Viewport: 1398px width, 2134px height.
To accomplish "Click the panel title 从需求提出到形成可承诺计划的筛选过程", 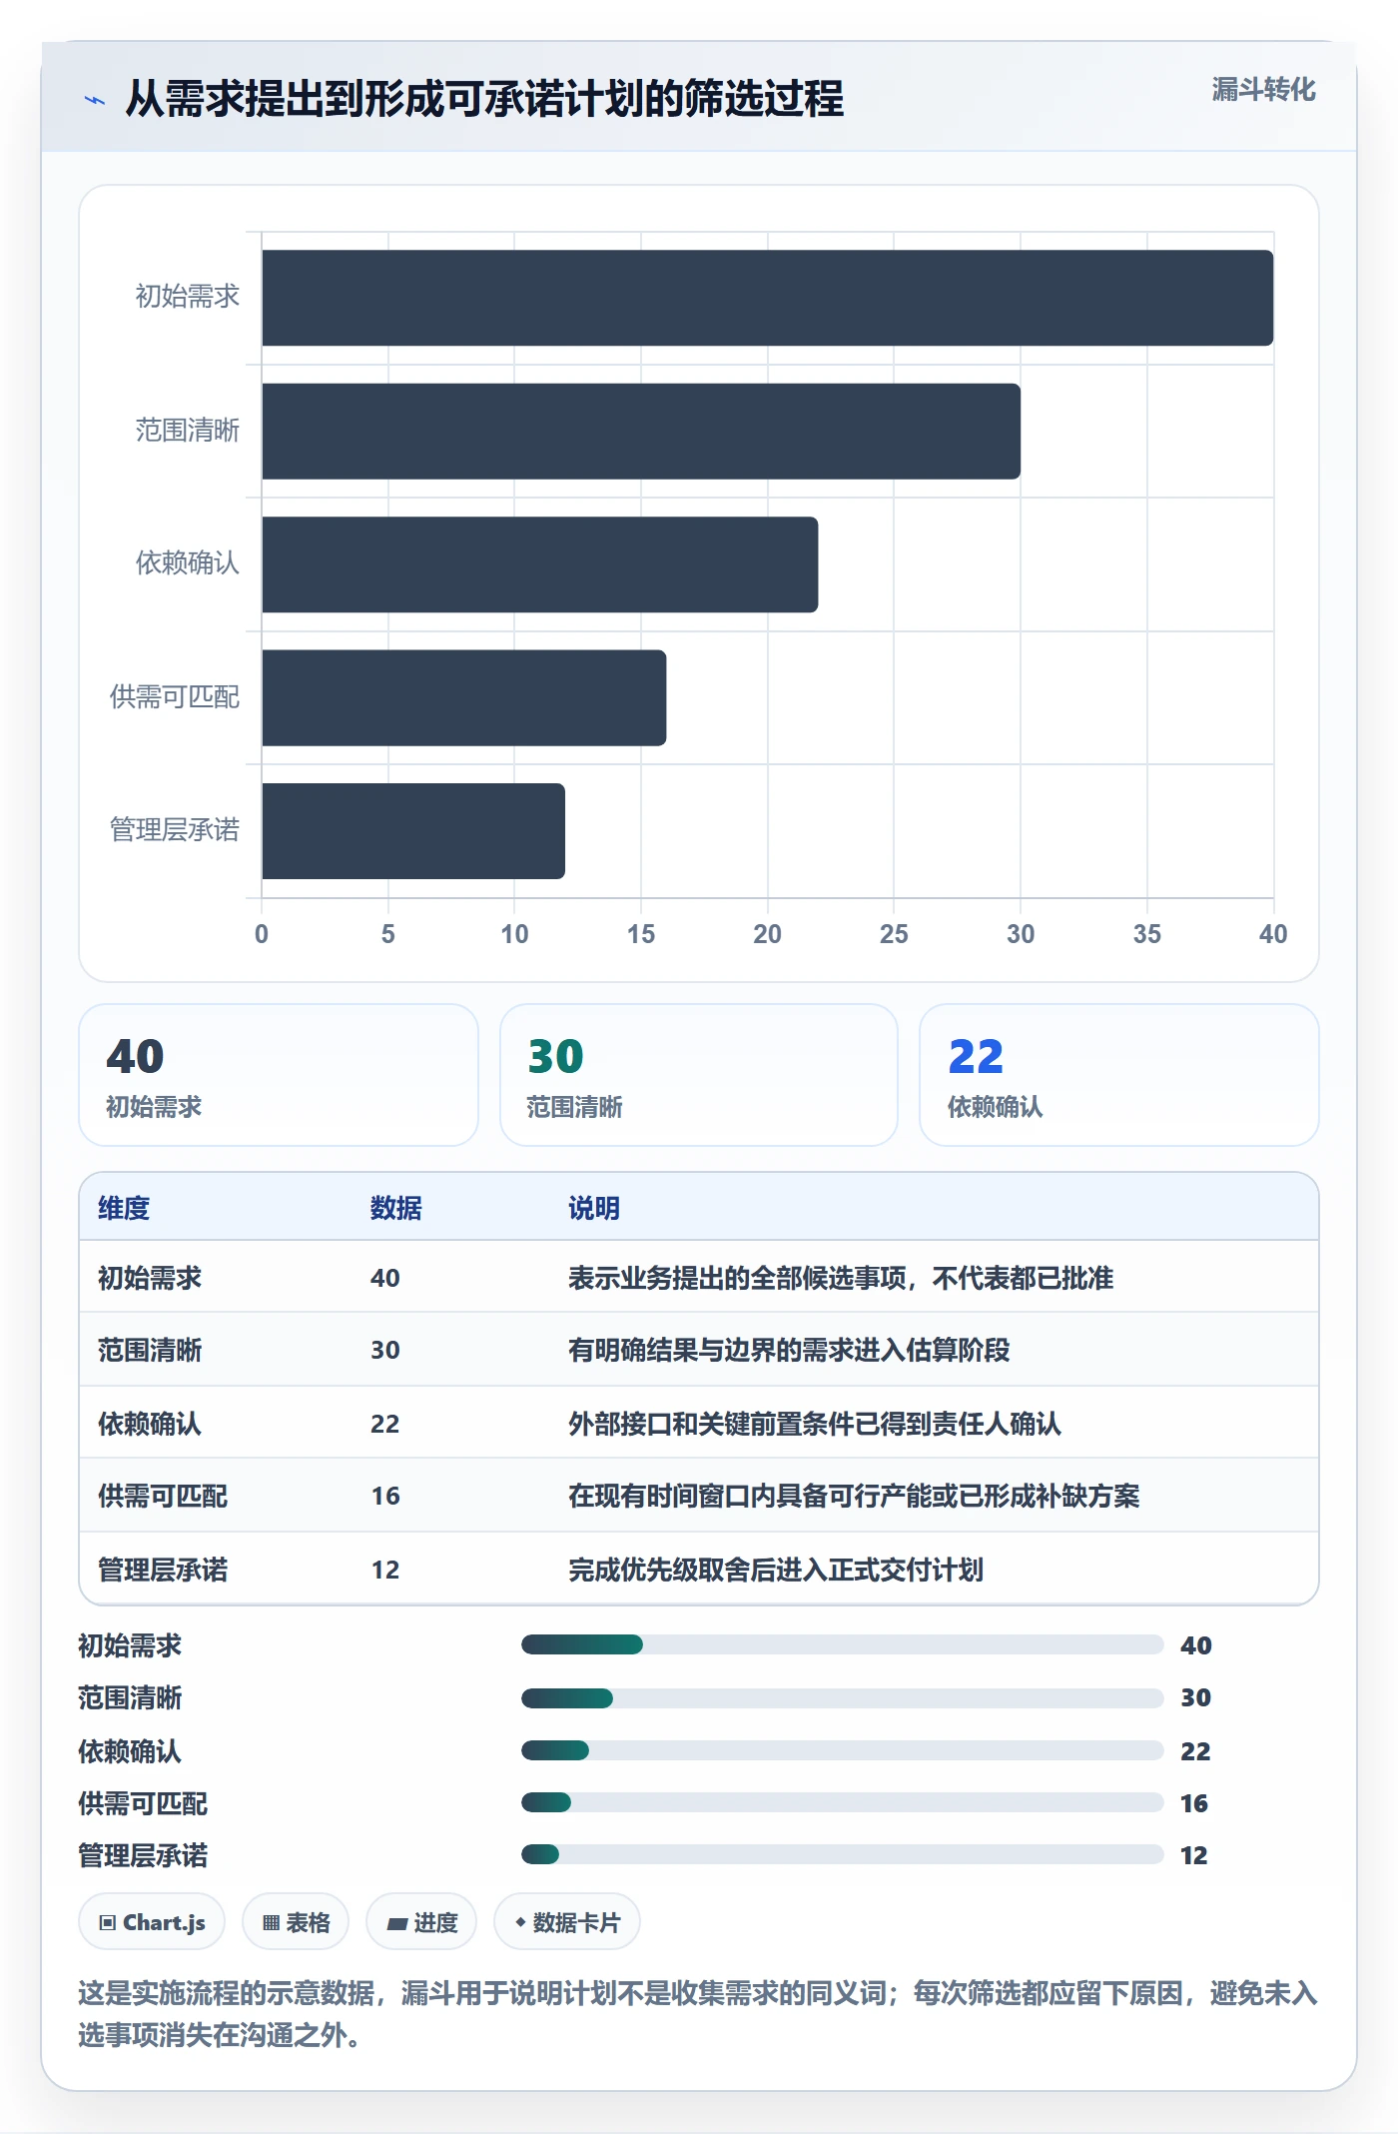I will (x=484, y=99).
